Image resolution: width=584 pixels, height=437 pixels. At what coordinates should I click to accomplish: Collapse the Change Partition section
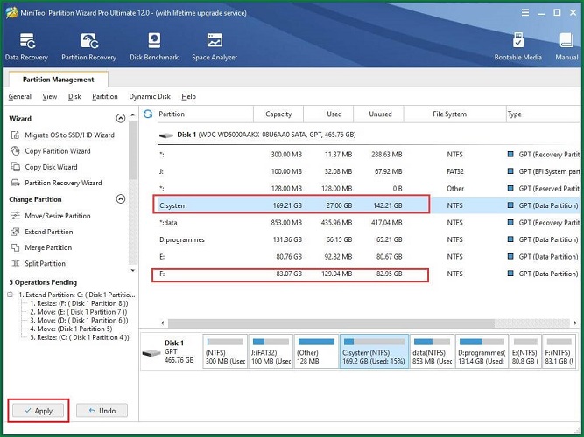(x=120, y=199)
